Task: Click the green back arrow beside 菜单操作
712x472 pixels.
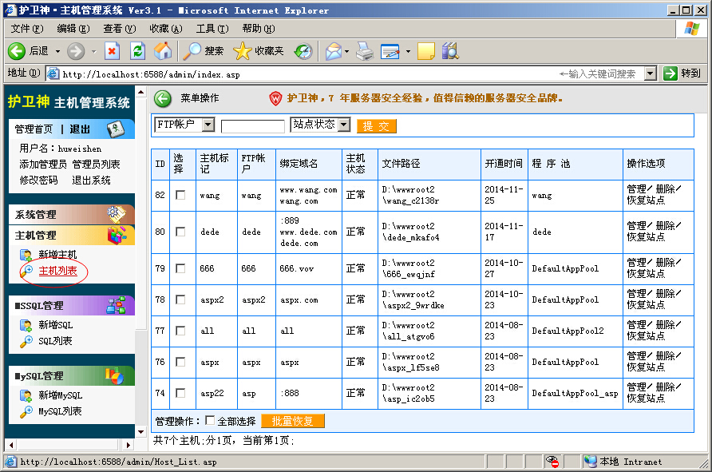Action: tap(163, 98)
